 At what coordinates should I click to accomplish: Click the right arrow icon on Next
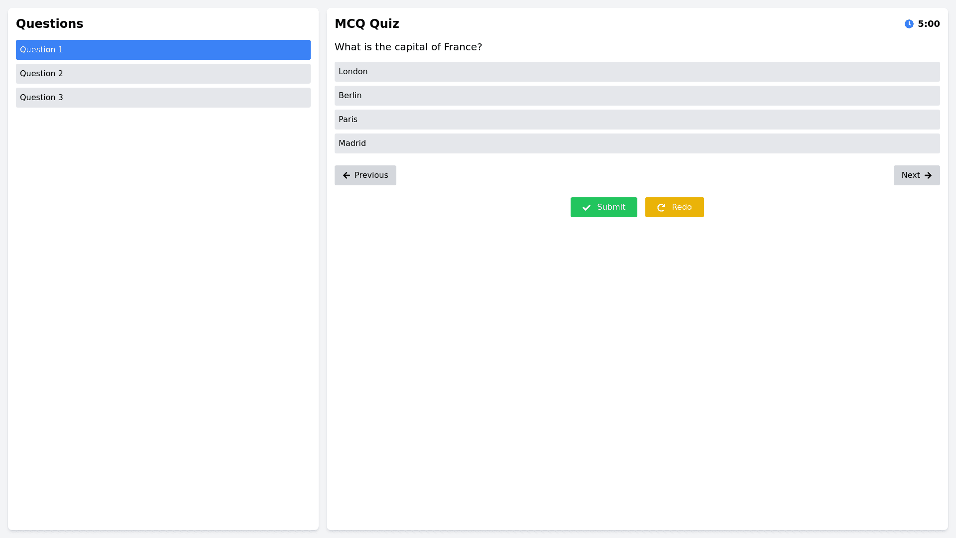(928, 175)
